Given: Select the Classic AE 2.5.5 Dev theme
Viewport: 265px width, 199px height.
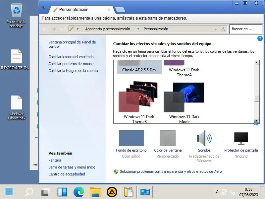Looking at the screenshot, I should pyautogui.click(x=139, y=67).
